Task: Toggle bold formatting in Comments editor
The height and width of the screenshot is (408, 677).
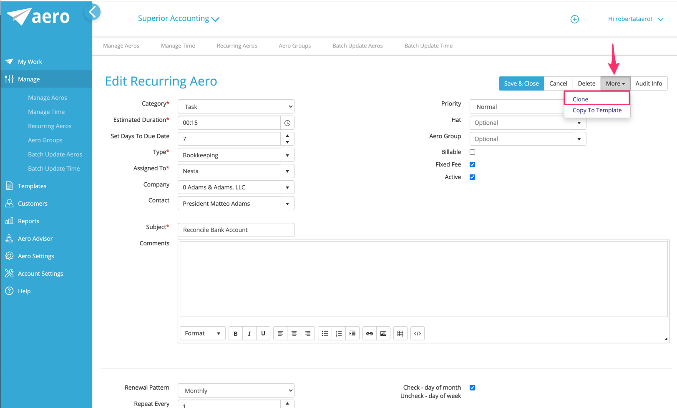Action: click(236, 333)
